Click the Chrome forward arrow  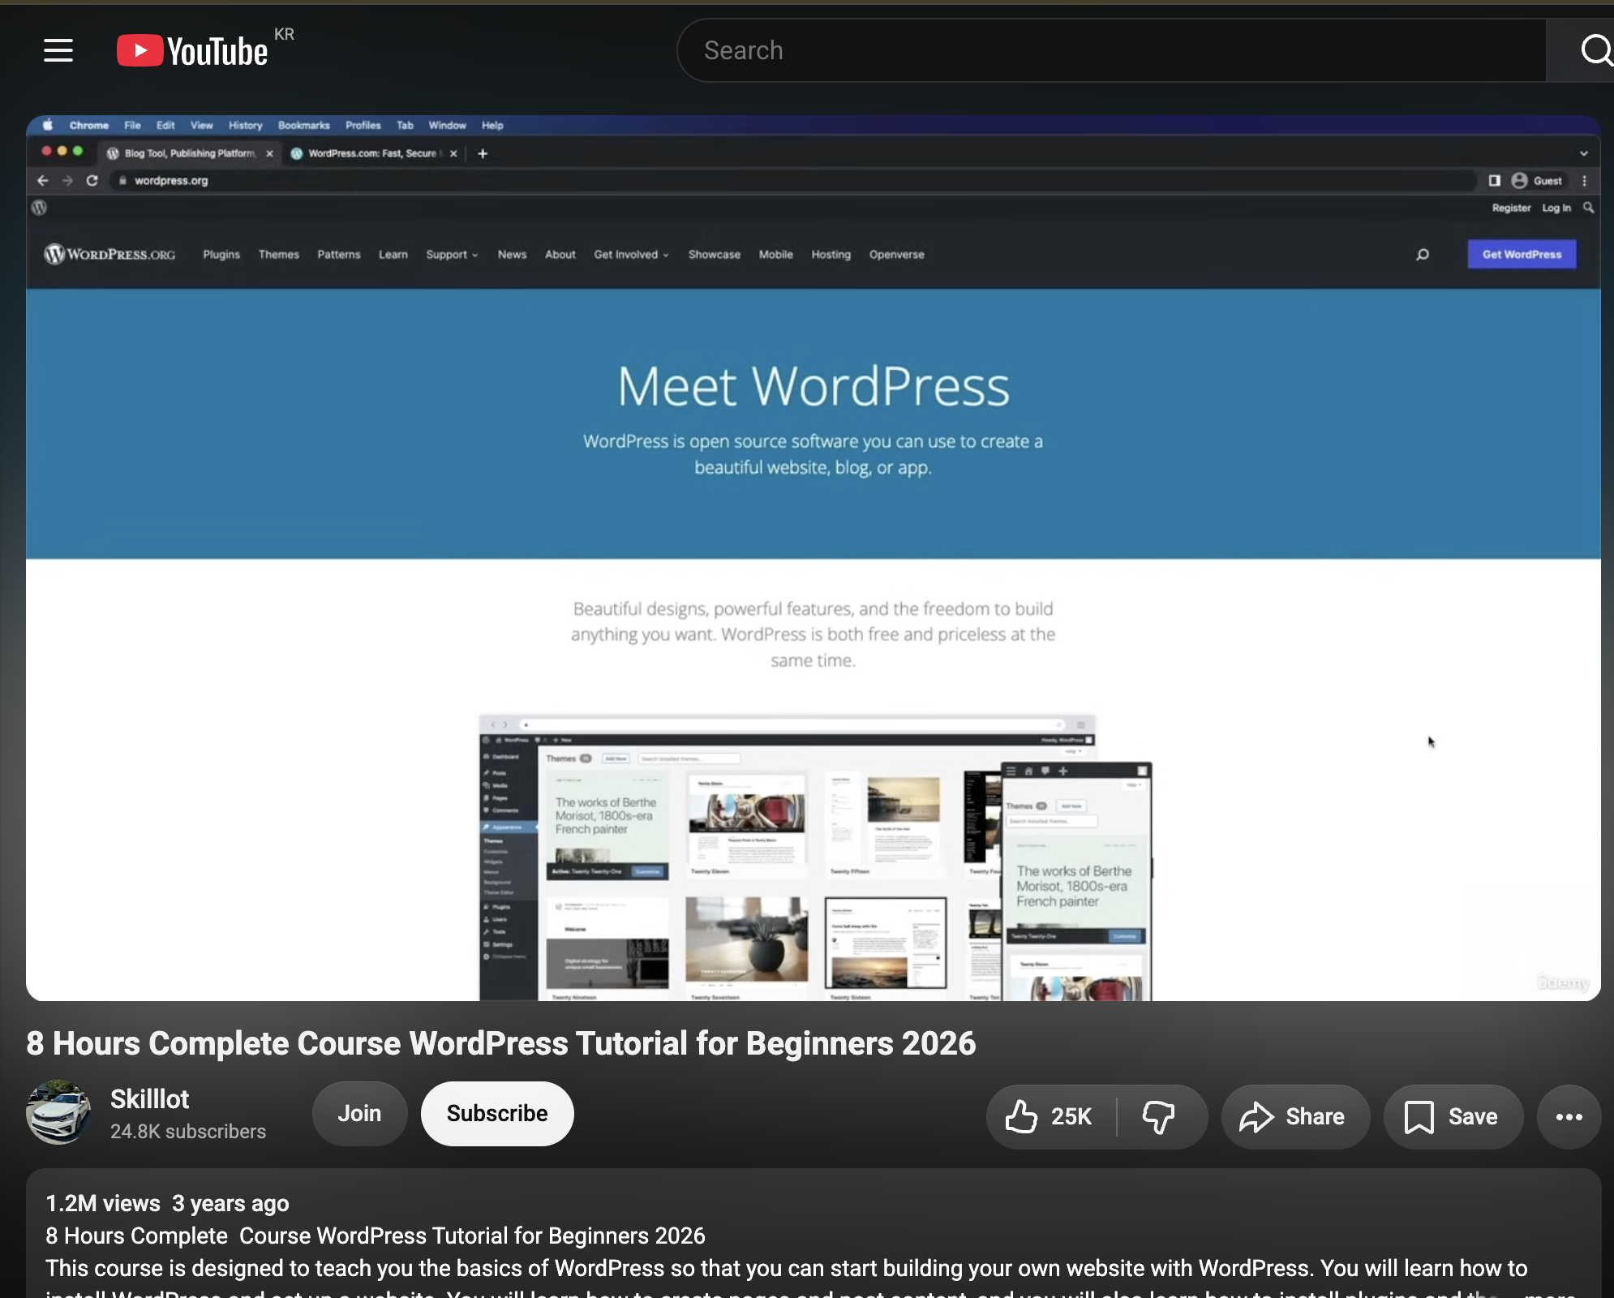pos(67,180)
